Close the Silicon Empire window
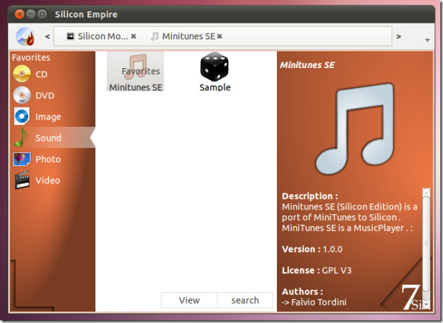Image resolution: width=443 pixels, height=323 pixels. click(19, 14)
